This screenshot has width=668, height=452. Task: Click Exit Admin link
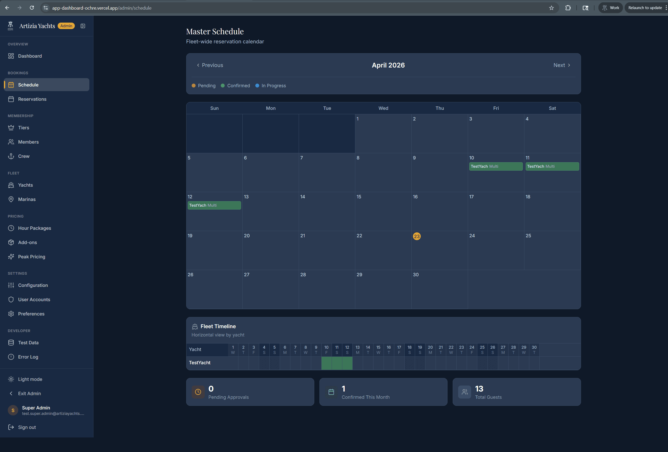coord(29,393)
